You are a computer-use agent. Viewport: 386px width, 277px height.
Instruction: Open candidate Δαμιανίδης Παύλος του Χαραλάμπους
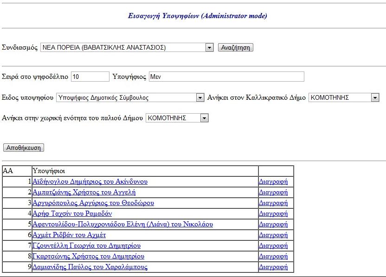(90, 267)
